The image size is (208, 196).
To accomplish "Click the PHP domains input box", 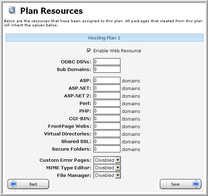I will coord(107,111).
